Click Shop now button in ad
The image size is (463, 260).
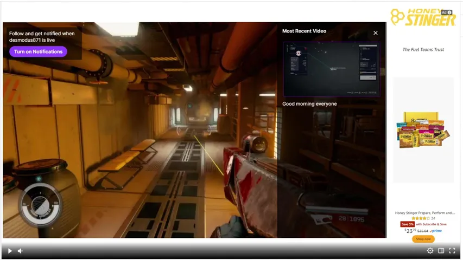423,239
